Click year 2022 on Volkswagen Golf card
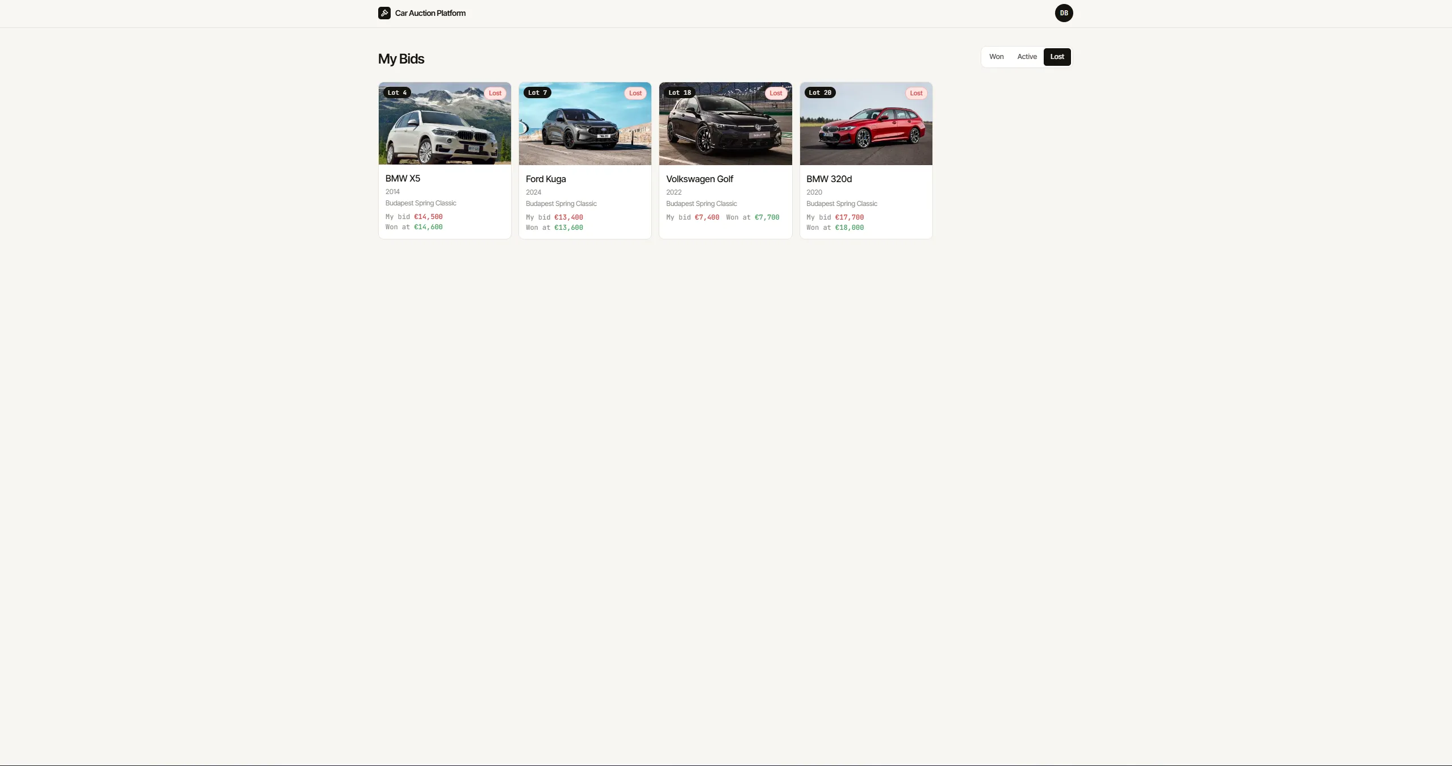This screenshot has width=1452, height=766. tap(673, 192)
